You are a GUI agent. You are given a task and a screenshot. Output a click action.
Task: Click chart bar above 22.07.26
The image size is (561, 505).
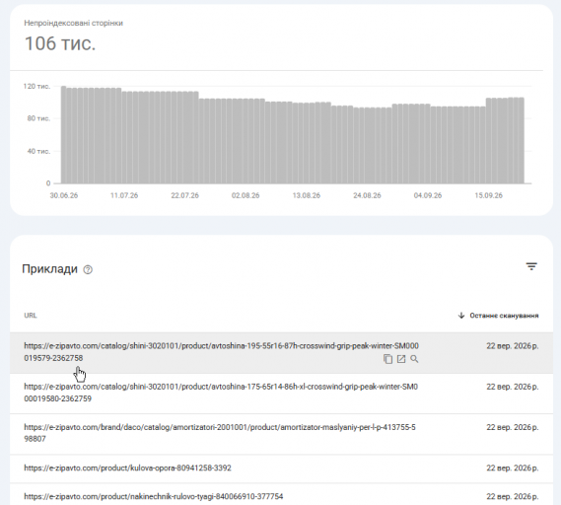pos(185,138)
